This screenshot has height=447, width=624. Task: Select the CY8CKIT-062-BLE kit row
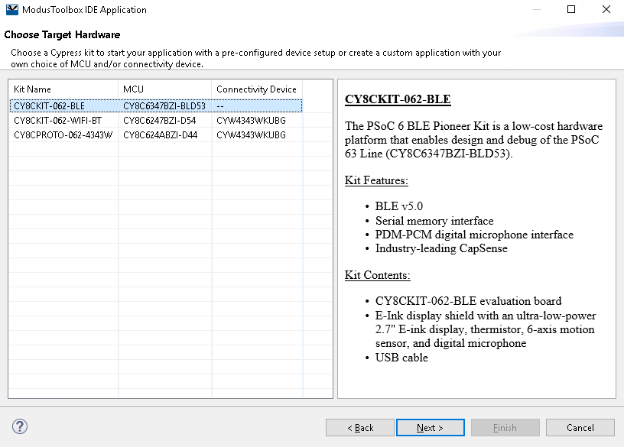[x=49, y=106]
